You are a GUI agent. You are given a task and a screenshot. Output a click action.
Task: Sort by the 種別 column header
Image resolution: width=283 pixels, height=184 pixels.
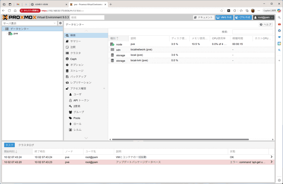(x=119, y=38)
